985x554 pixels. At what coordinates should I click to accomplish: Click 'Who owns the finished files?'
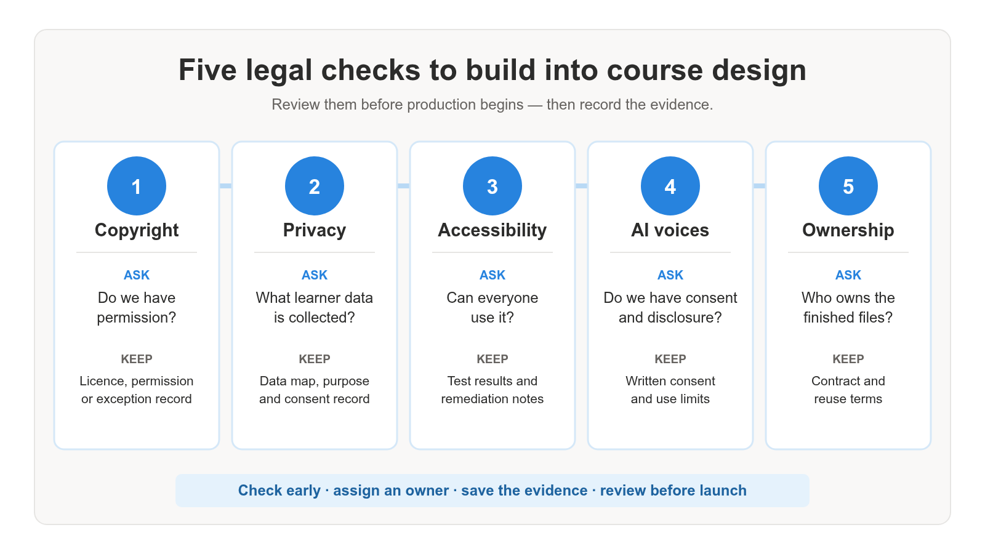[x=848, y=308]
